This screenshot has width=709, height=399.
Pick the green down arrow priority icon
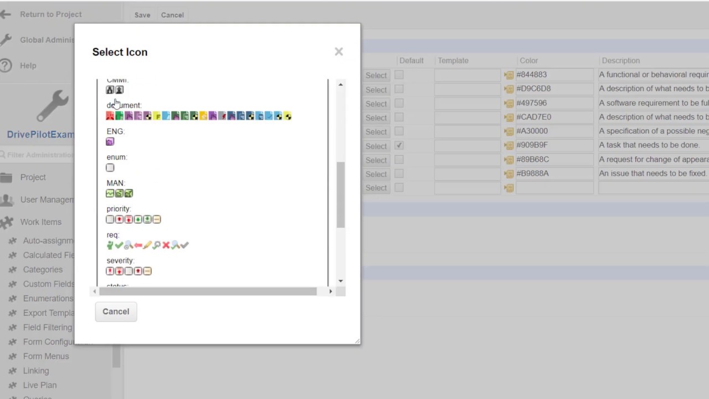138,219
